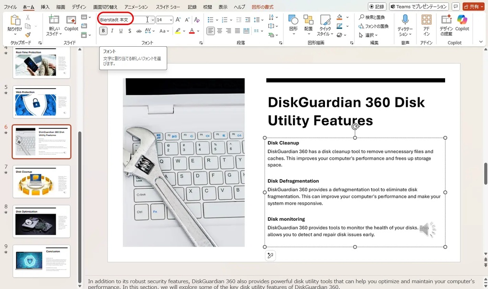Toggle Align Left paragraph alignment
Viewport: 488px width, 289px height.
211,31
